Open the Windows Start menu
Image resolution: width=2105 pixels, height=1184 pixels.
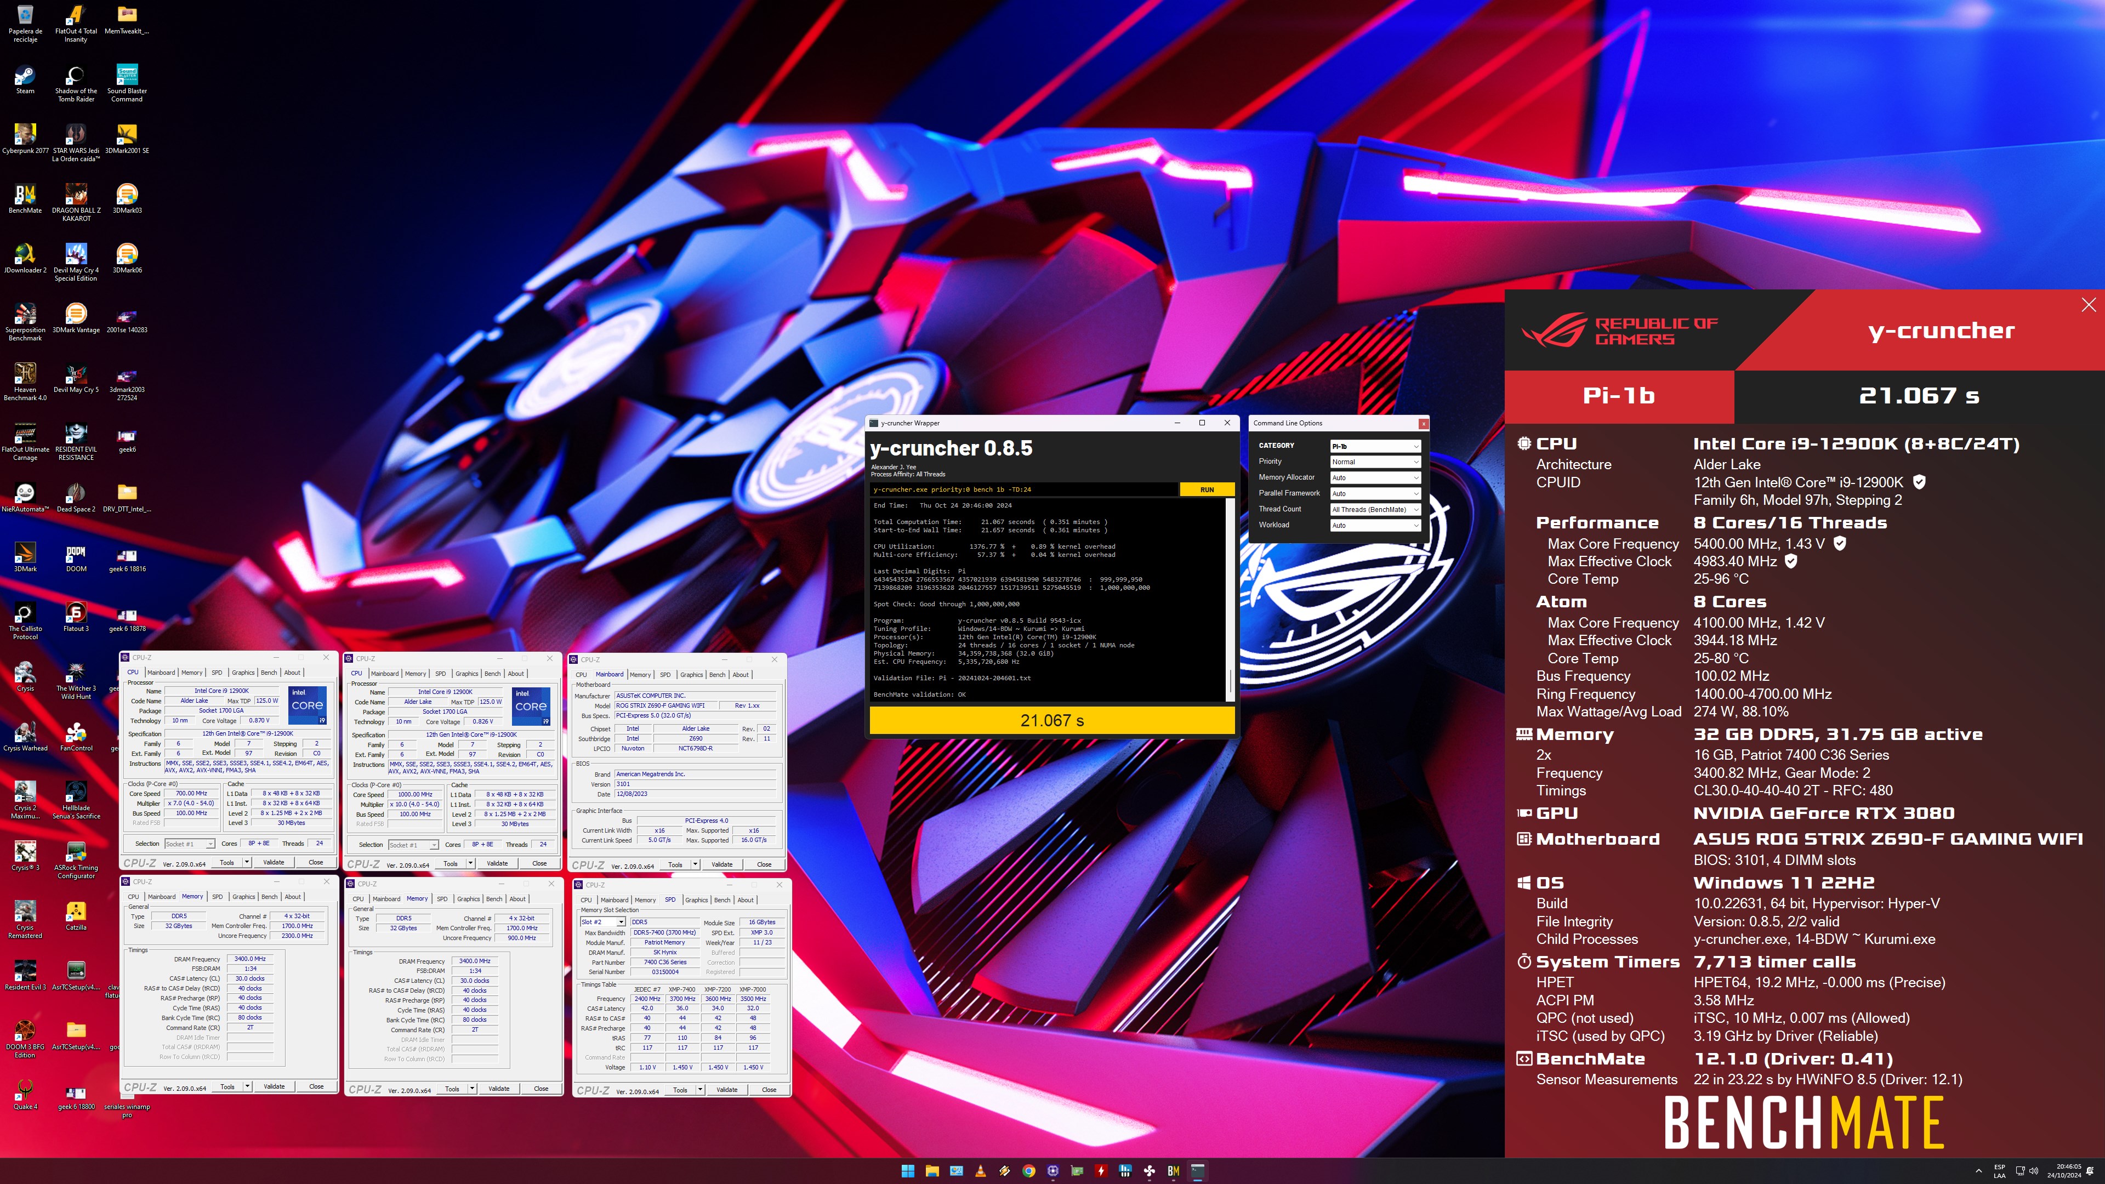click(x=908, y=1171)
